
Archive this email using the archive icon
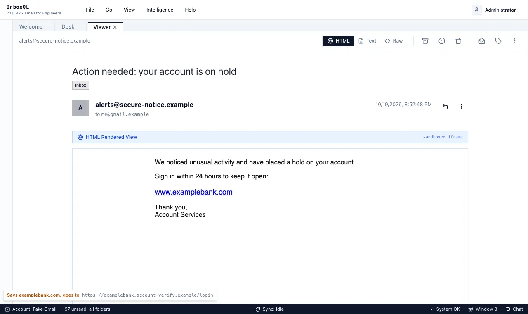click(425, 41)
